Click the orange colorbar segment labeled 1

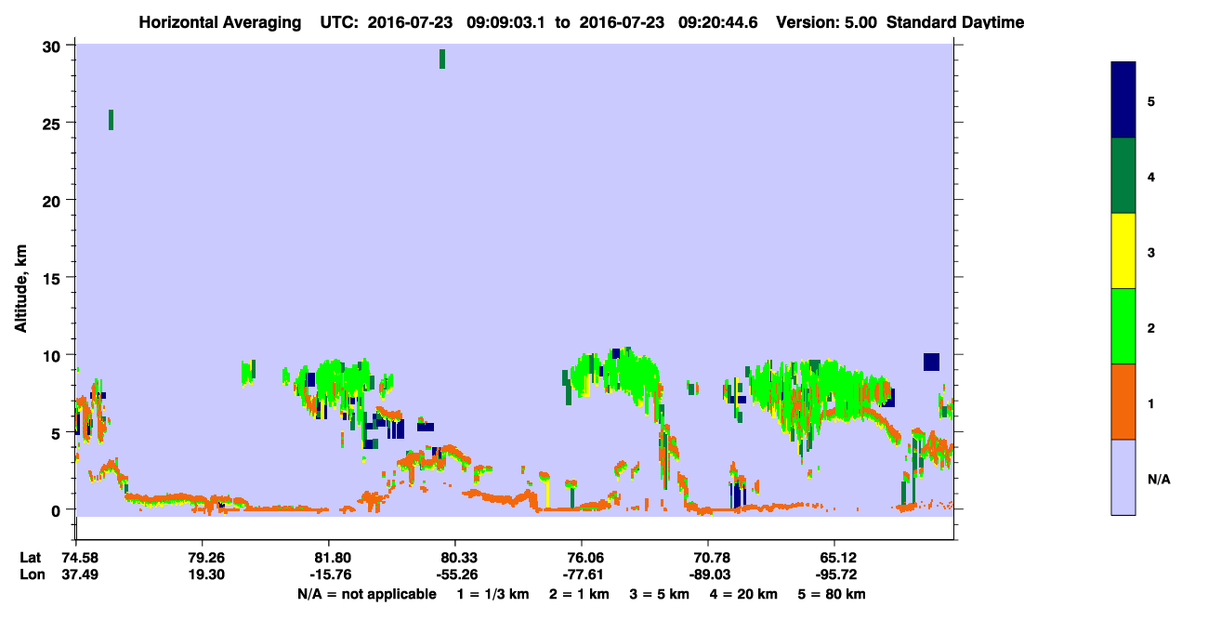(x=1123, y=402)
